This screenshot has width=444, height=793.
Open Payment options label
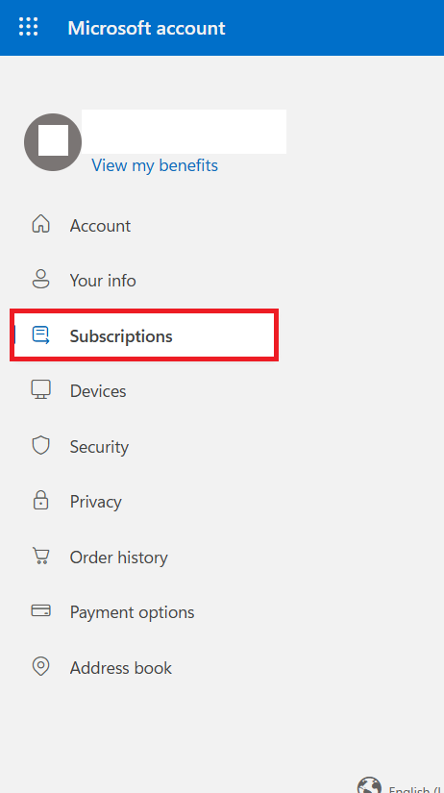click(x=132, y=612)
